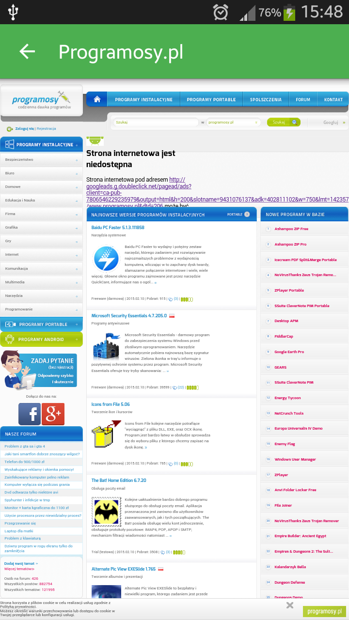Image resolution: width=349 pixels, height=620 pixels.
Task: Open Dungeon Defense entry
Action: (290, 582)
